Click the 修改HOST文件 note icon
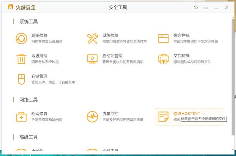Screen dimensions: 236x156 tap(163, 117)
